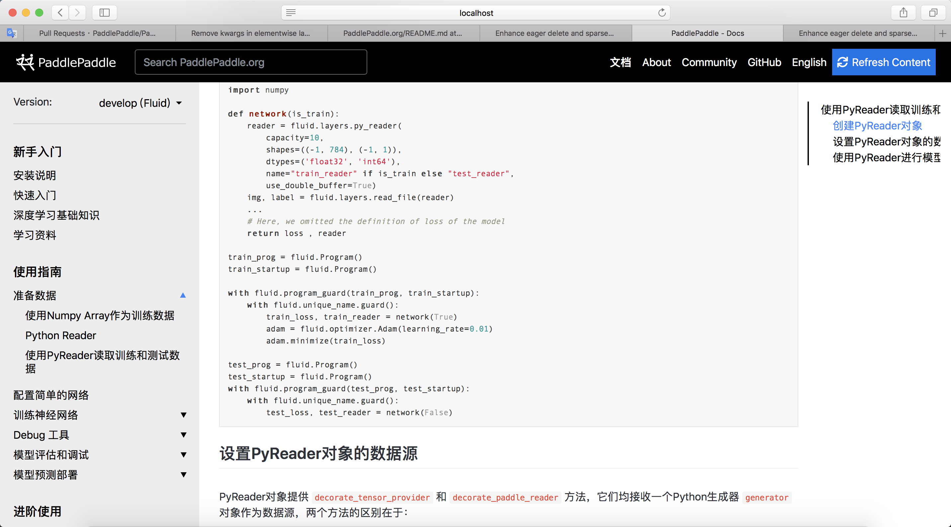The width and height of the screenshot is (951, 527).
Task: Jump to 使用PyReader进行模型 outline entry
Action: (887, 158)
